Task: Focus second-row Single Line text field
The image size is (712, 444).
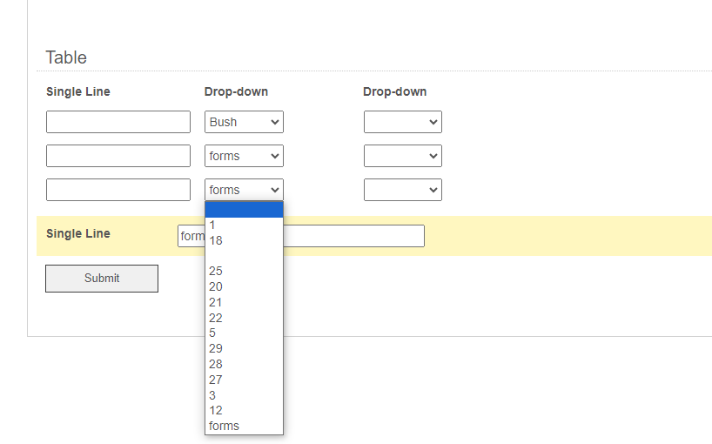Action: (118, 156)
